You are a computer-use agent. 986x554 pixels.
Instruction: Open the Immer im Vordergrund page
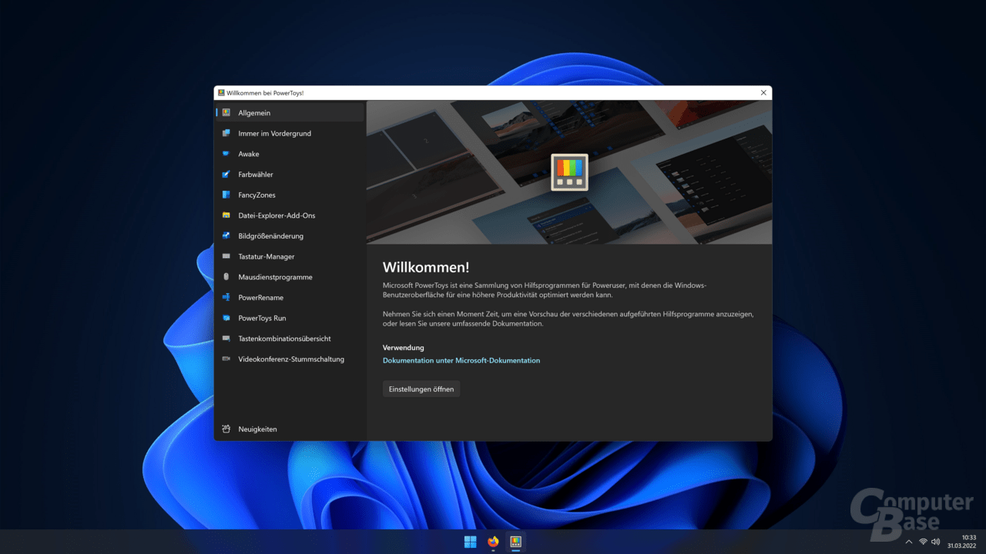(x=289, y=133)
